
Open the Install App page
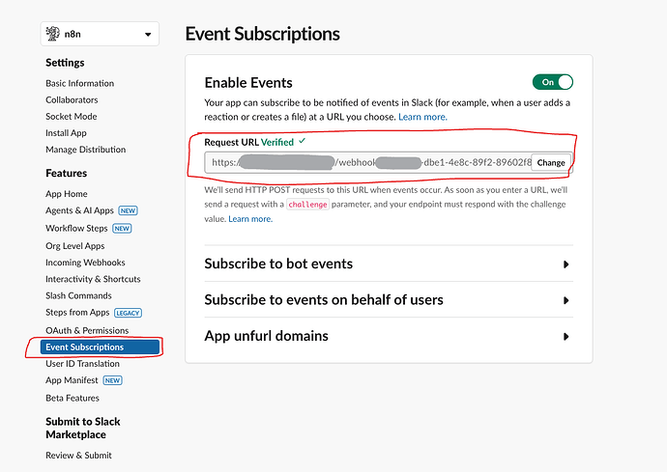[66, 133]
